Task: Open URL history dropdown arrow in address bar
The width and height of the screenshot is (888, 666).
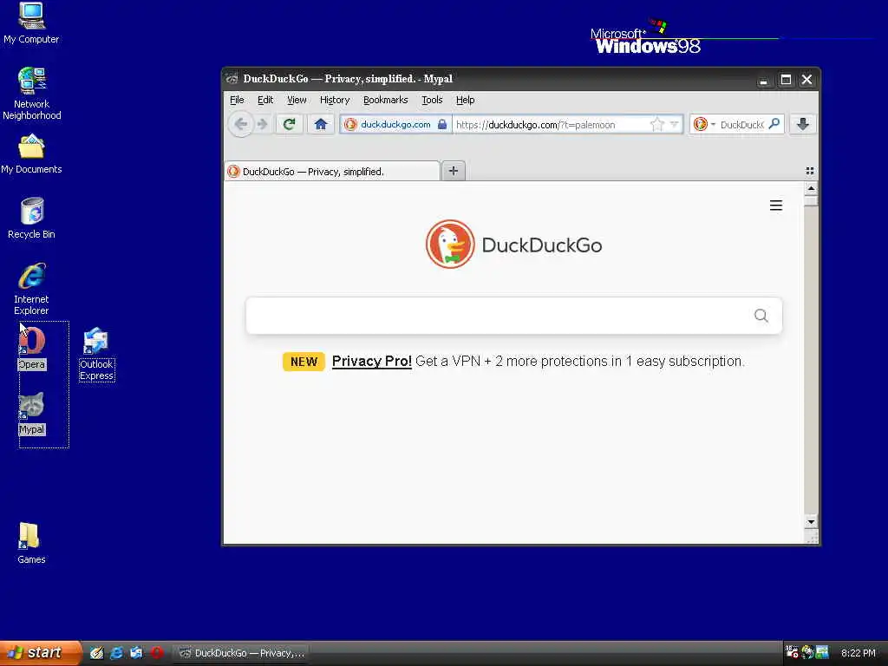Action: [674, 124]
